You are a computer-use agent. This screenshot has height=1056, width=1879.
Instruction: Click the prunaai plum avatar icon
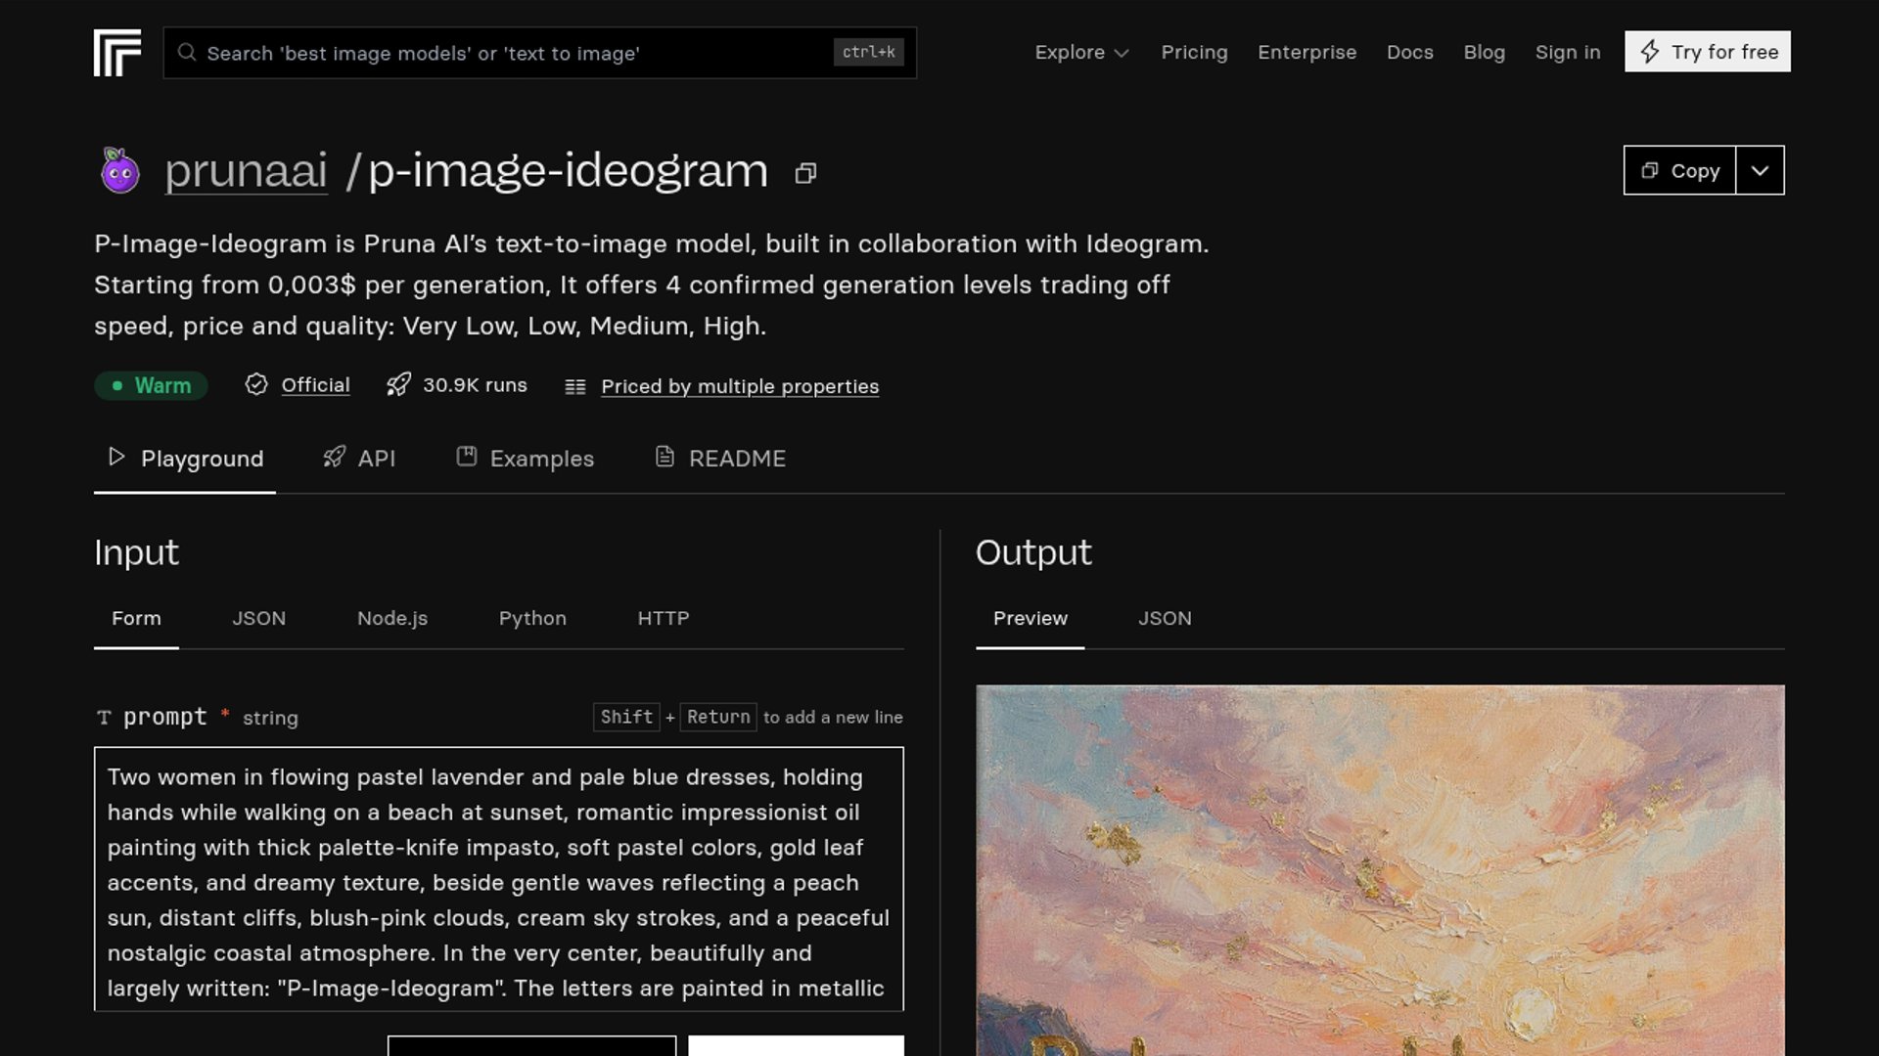(x=120, y=171)
